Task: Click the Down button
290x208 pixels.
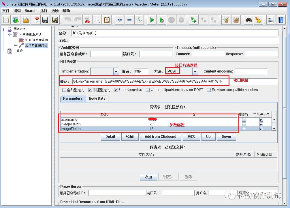Action: [226, 137]
